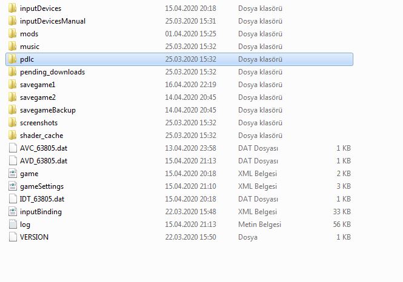
Task: Select the pending_downloads folder icon
Action: [x=12, y=72]
